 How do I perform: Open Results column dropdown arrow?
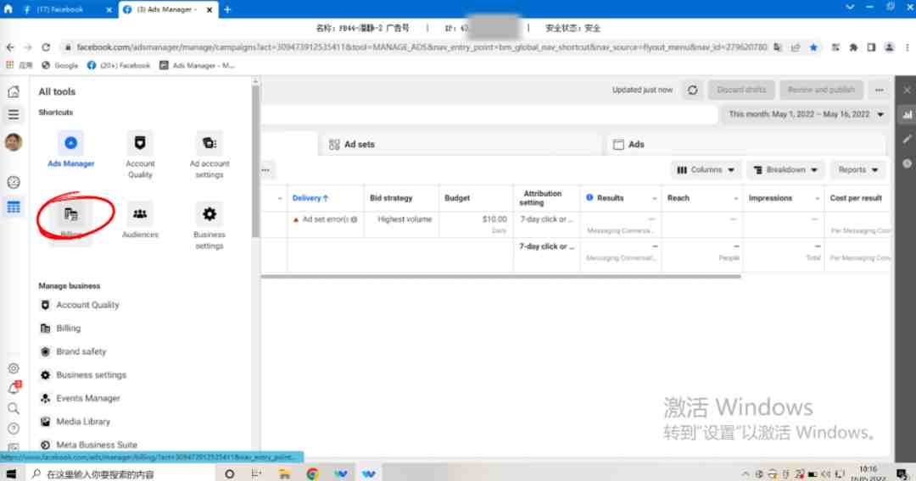654,199
